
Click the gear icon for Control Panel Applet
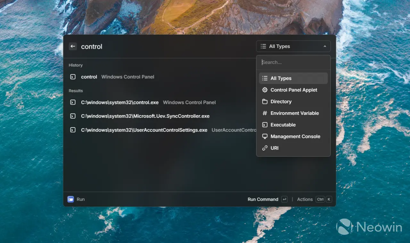pyautogui.click(x=265, y=90)
